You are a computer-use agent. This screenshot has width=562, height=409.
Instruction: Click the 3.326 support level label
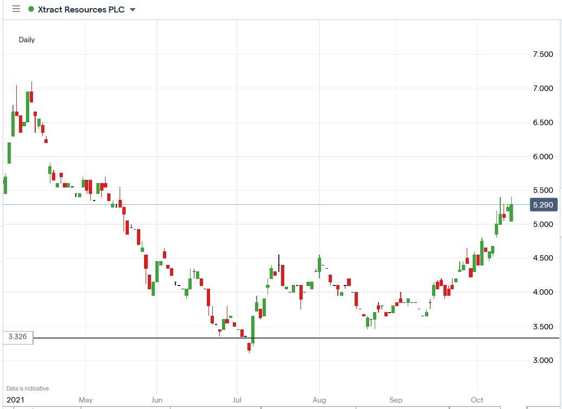[x=17, y=336]
